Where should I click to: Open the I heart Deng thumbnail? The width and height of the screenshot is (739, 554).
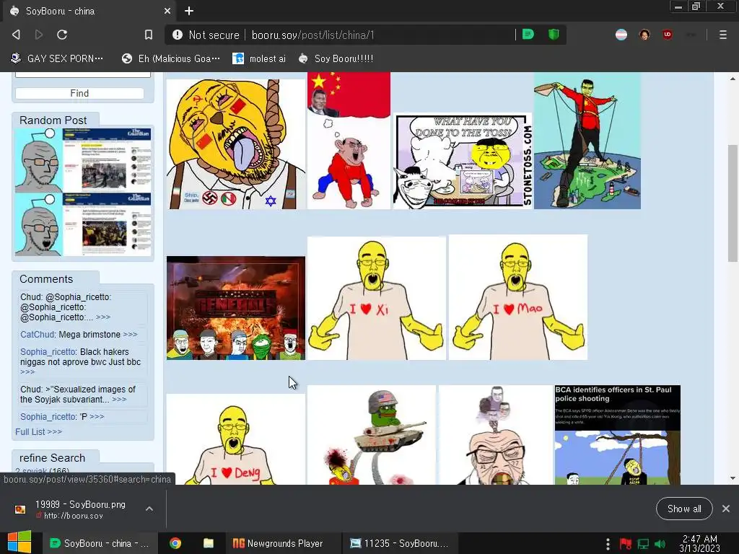[x=236, y=439]
